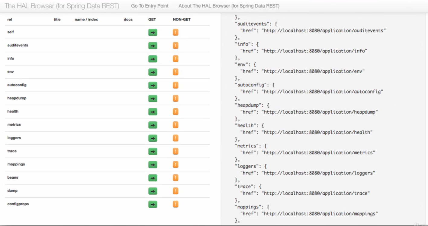Click the env NON-GET exclamation button
Viewport: 428px width, 226px height.
click(175, 72)
